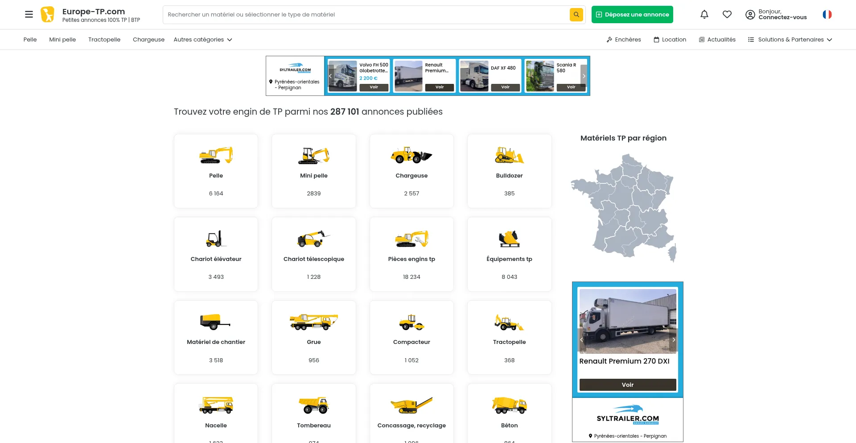Click the user account avatar icon
Image resolution: width=856 pixels, height=443 pixels.
[x=750, y=15]
